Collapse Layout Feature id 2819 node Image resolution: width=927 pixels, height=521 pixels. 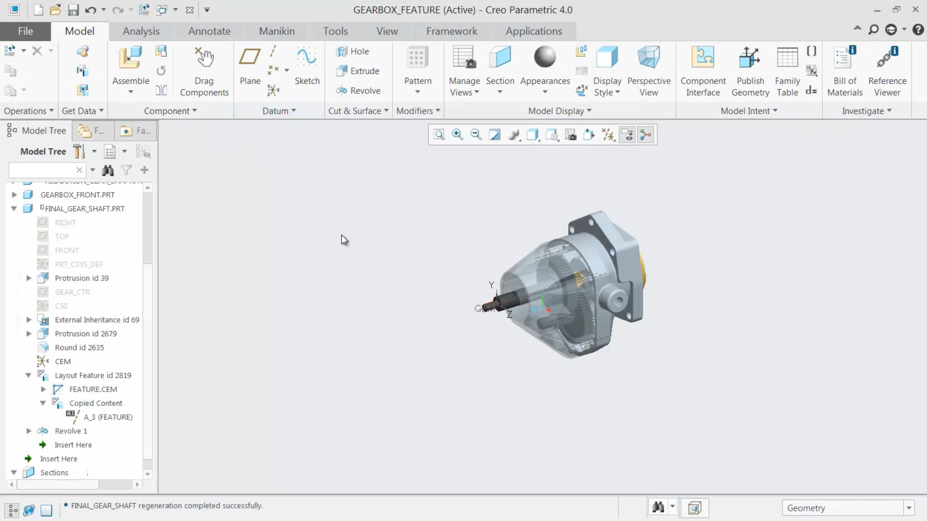click(x=28, y=375)
